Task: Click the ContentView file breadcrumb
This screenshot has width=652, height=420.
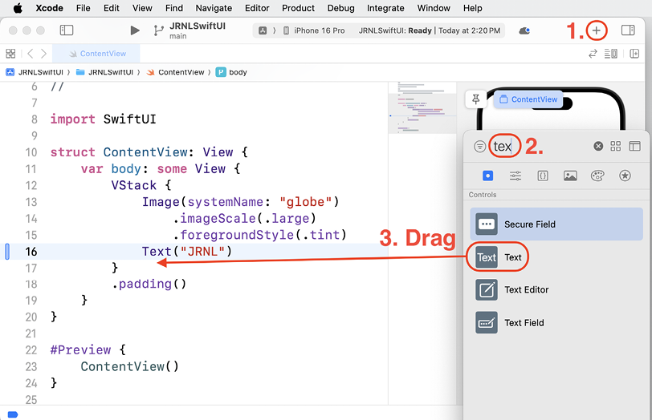Action: click(x=176, y=72)
